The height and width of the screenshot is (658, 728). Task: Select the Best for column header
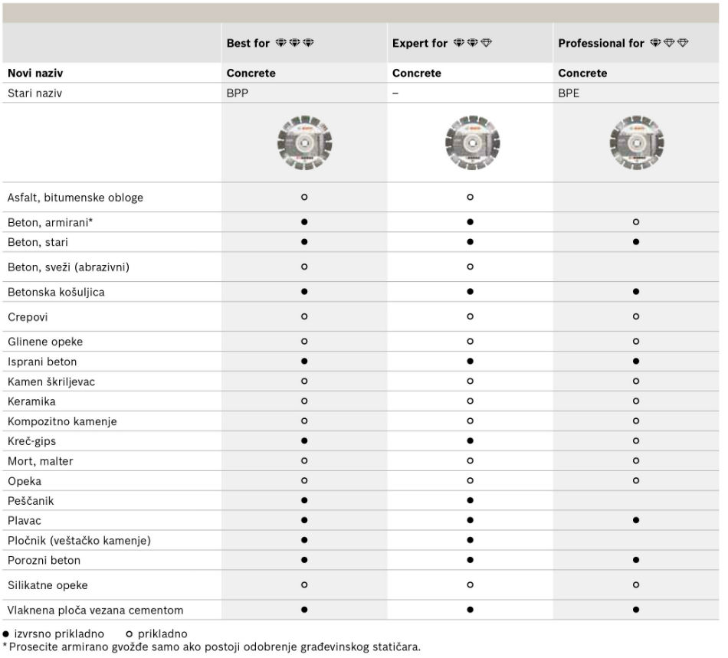point(248,44)
